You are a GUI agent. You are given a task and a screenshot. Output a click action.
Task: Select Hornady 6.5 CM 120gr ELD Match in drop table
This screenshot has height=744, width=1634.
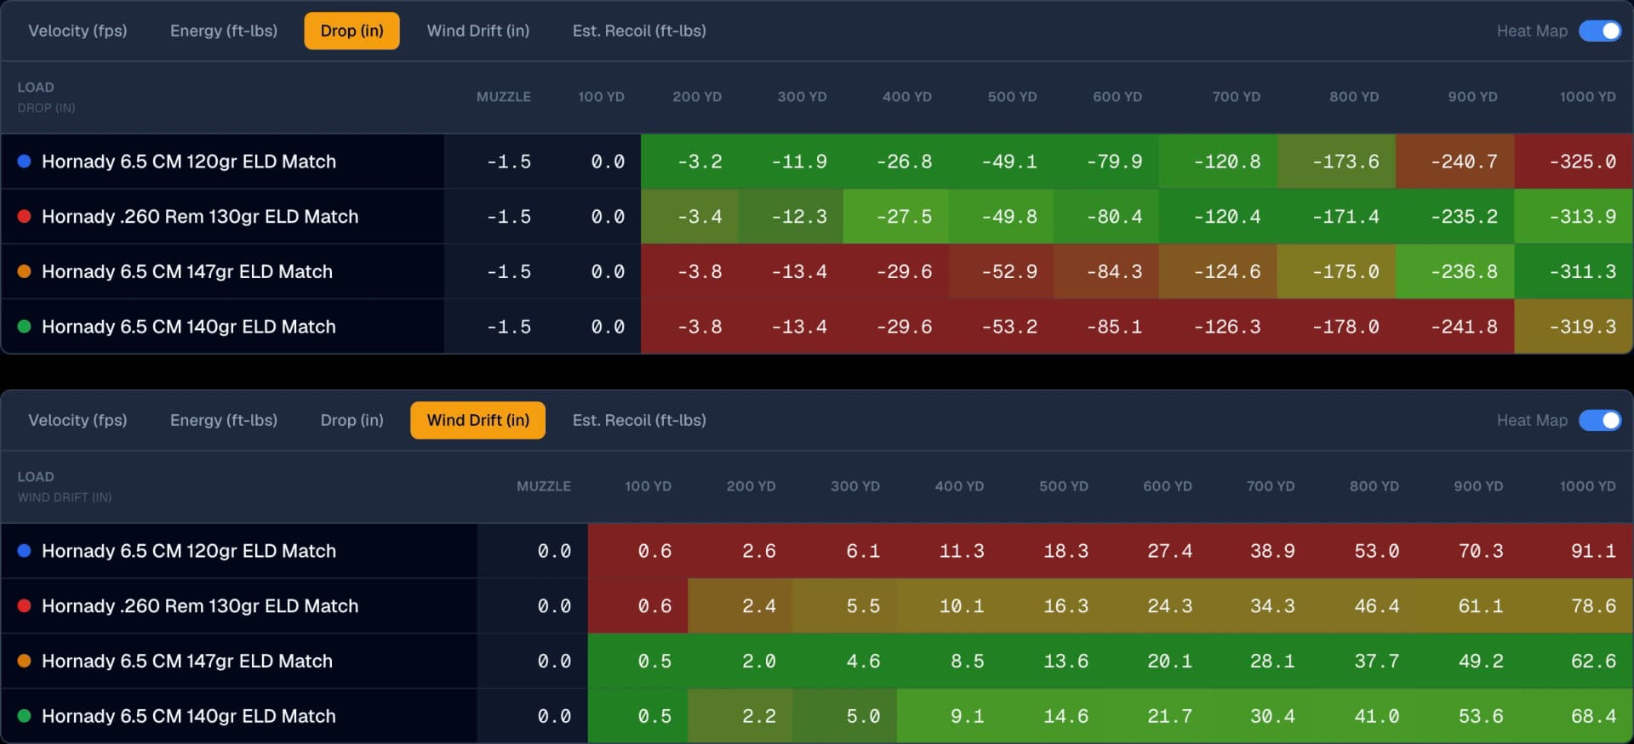189,162
